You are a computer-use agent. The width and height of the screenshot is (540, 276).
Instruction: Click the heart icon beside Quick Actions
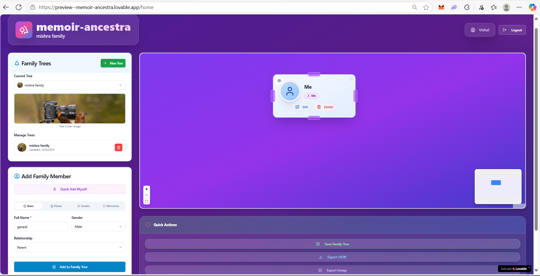click(x=148, y=225)
